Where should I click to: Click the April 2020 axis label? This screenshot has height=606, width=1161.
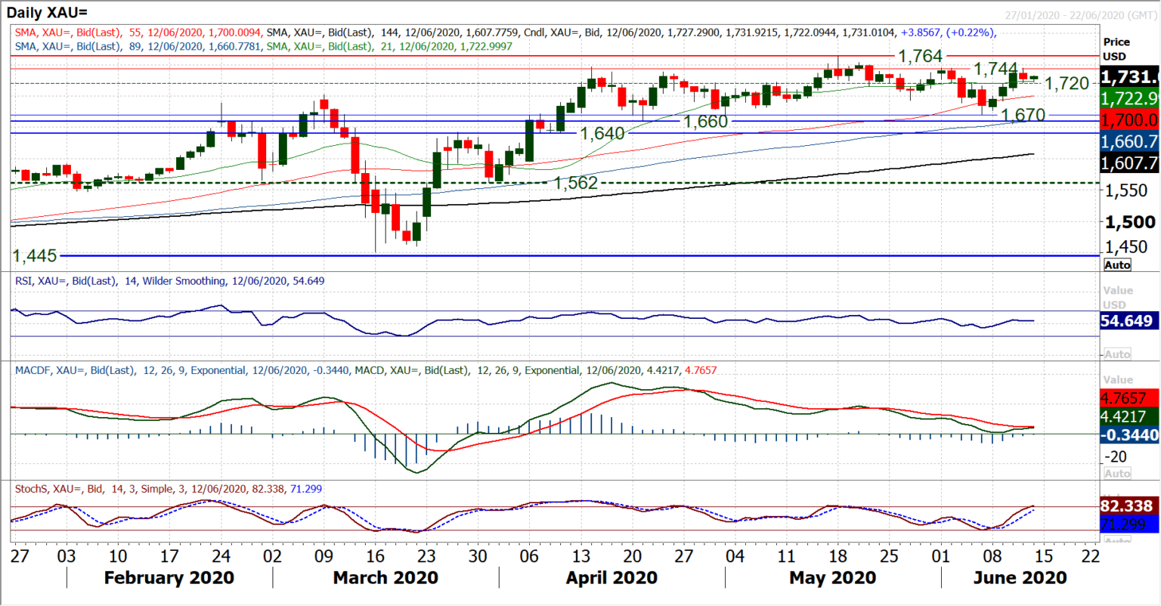click(612, 577)
